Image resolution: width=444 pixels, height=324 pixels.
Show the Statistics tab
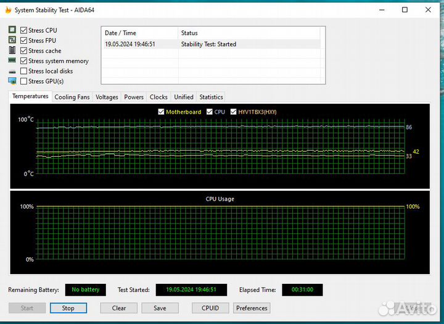[212, 97]
